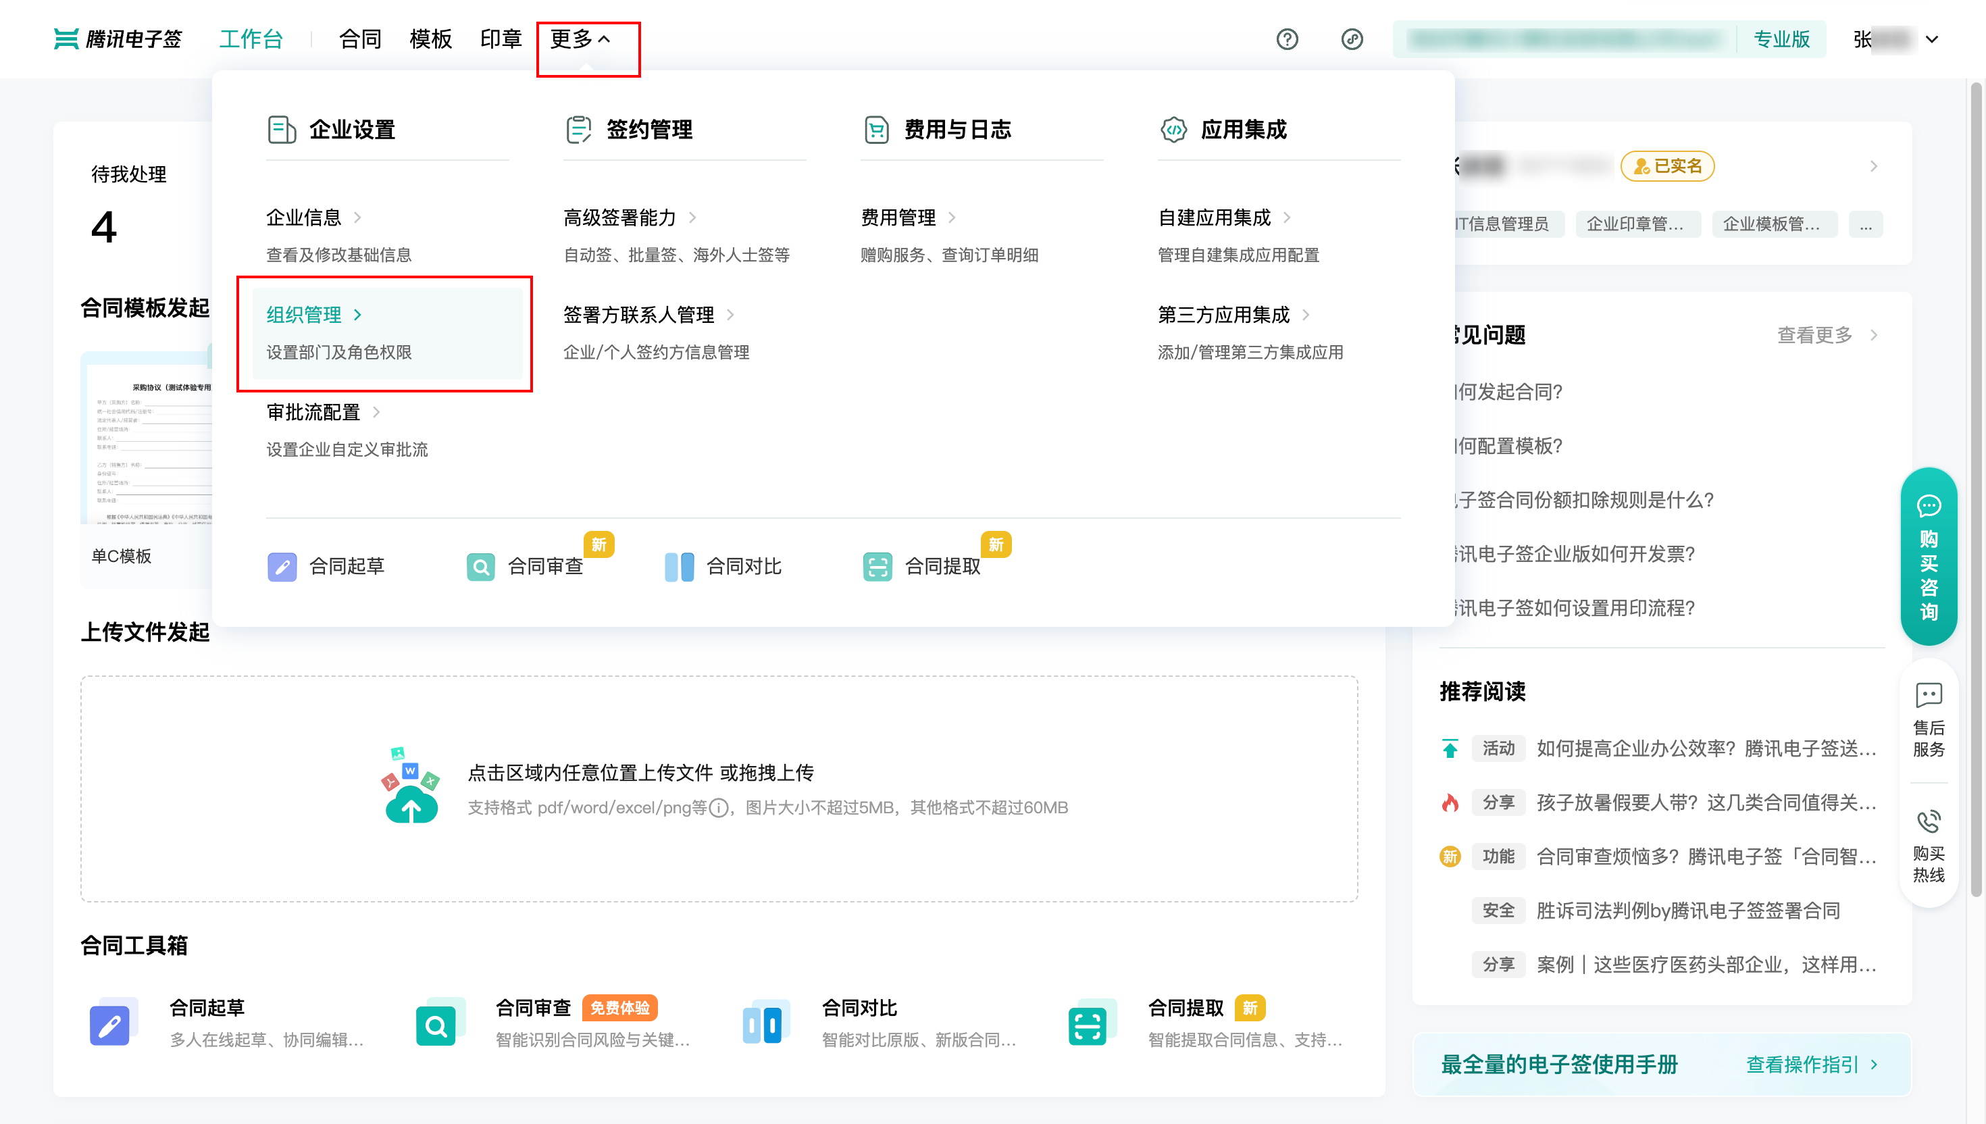
Task: Click chevron next to 审批流配置
Action: click(x=376, y=412)
